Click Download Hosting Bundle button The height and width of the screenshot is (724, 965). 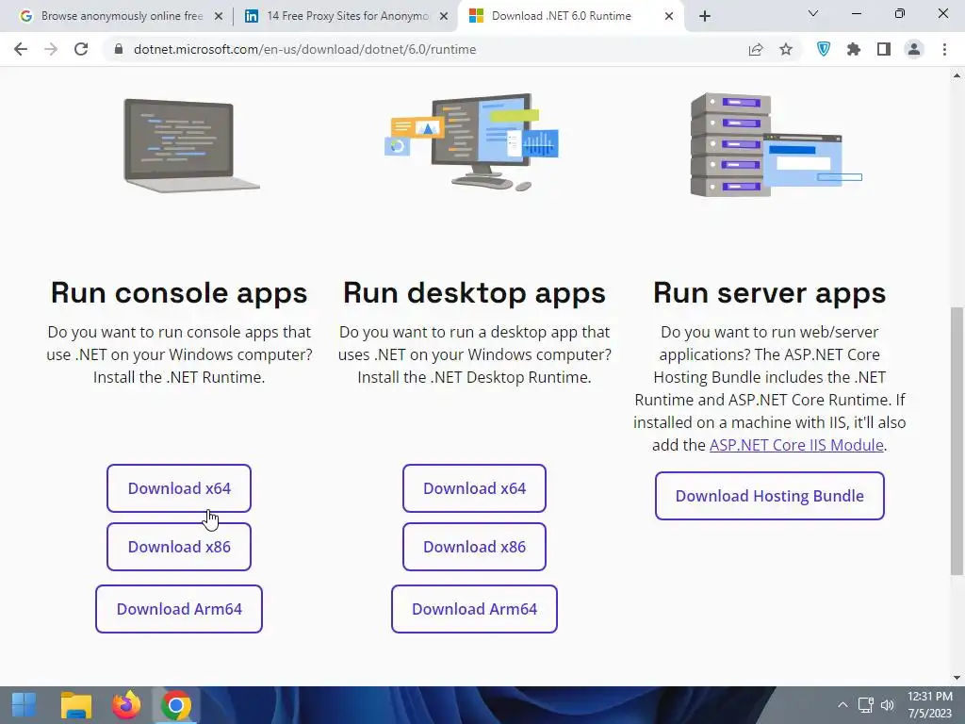point(770,496)
